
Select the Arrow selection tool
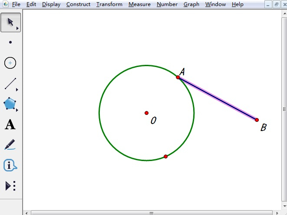click(x=10, y=22)
